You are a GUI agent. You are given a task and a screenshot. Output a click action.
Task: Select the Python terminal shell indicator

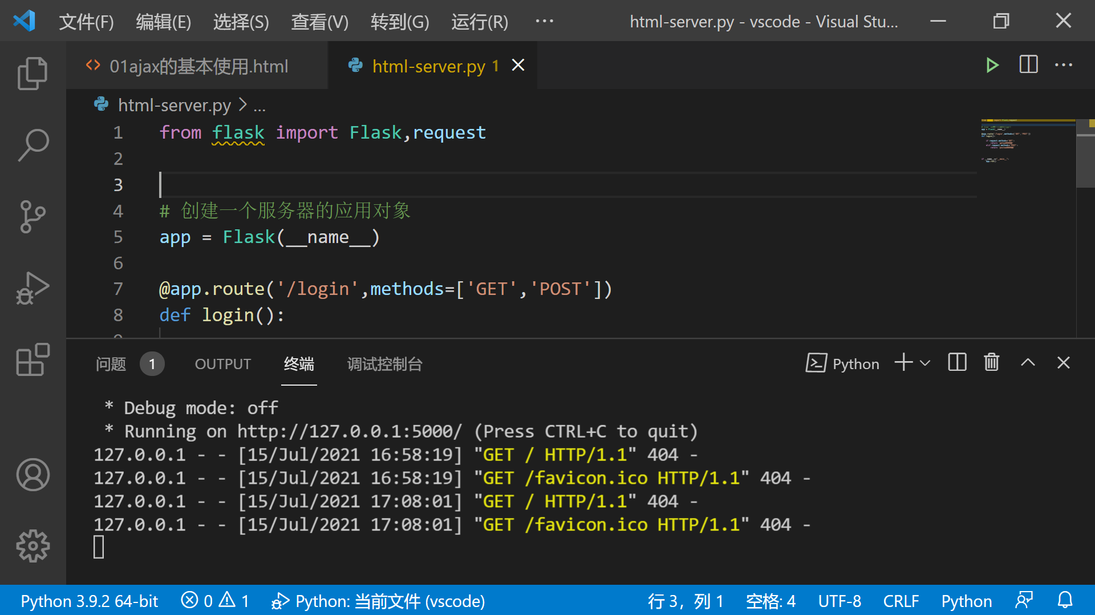tap(842, 363)
